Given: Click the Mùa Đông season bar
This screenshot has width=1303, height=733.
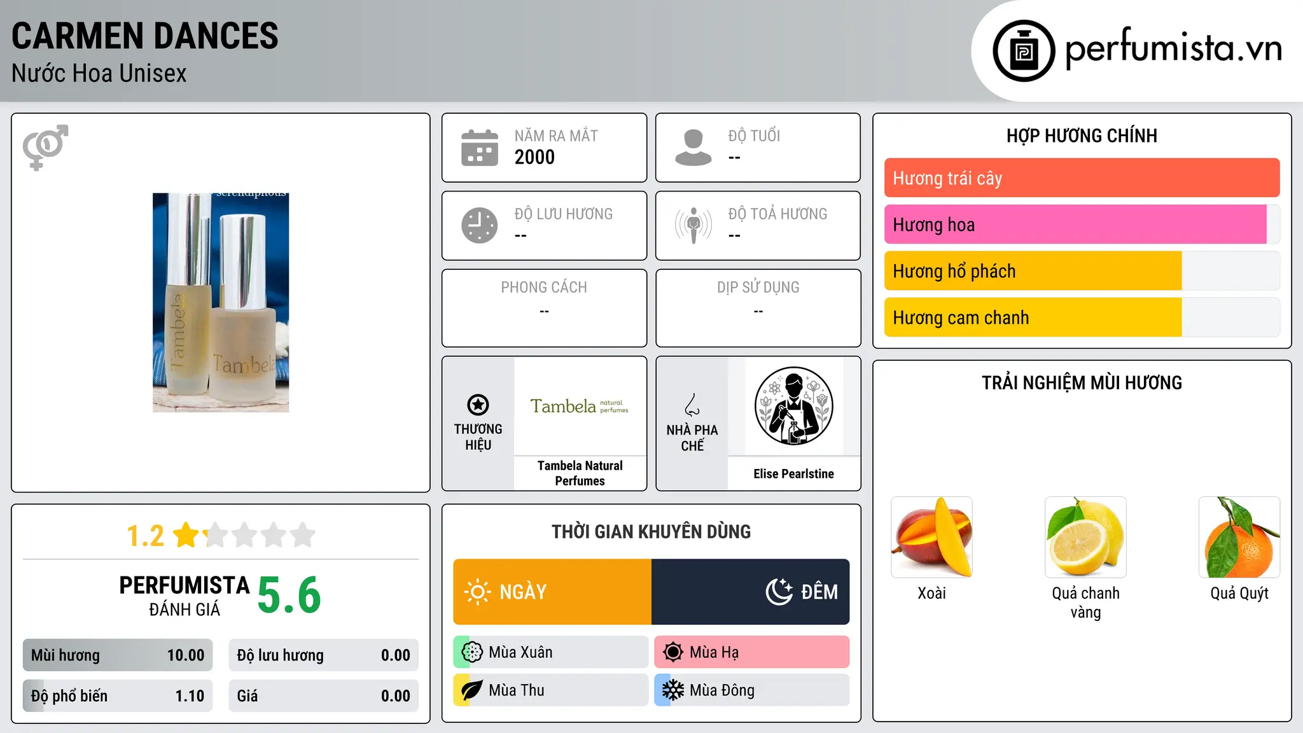Looking at the screenshot, I should pos(752,690).
